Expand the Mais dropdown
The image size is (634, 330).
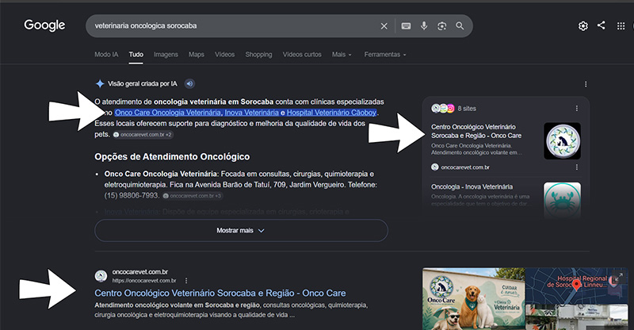[x=342, y=54]
